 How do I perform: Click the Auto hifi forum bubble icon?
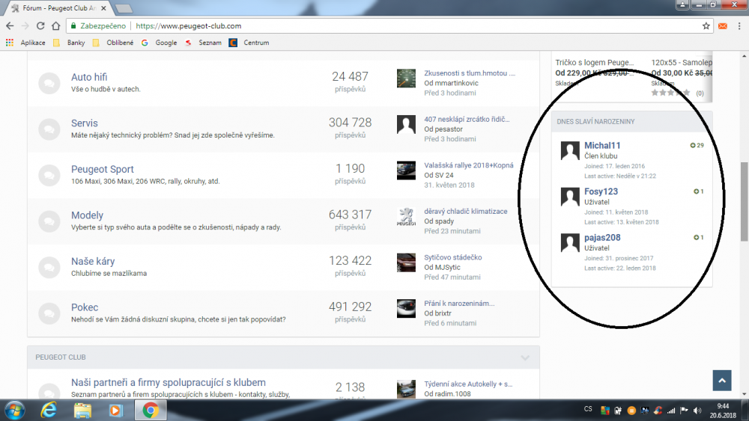[x=49, y=83]
